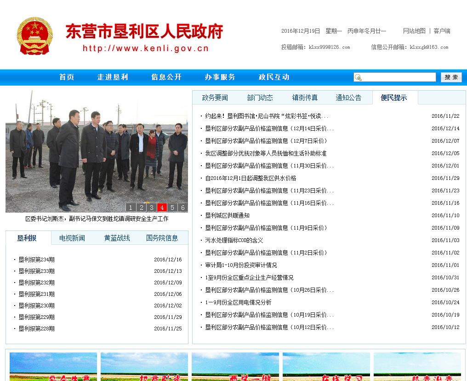Open the 政民互动 navigation menu
467x381 pixels.
[x=274, y=77]
